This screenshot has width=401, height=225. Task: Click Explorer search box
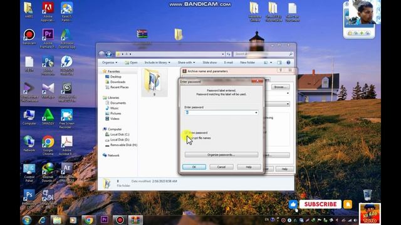tap(263, 54)
